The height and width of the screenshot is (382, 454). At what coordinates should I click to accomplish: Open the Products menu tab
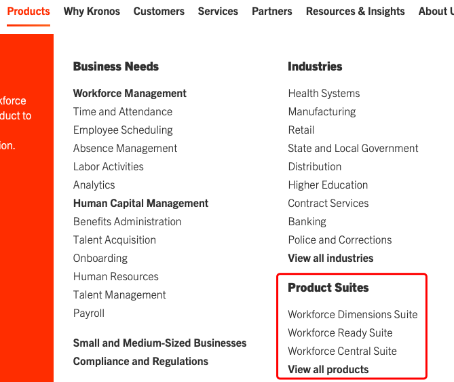pos(29,12)
